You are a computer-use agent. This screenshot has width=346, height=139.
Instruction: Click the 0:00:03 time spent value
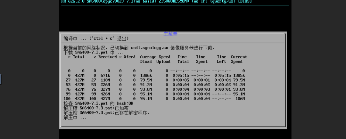202,89
